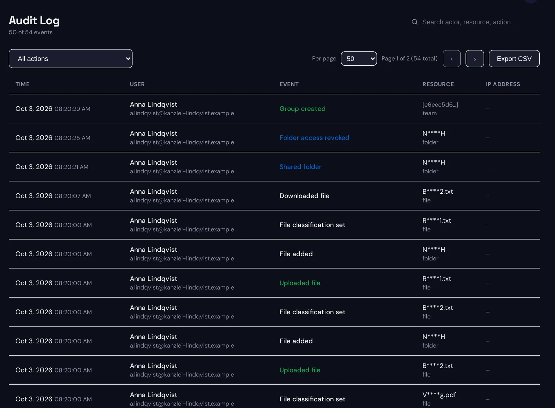Go to the previous page of events
This screenshot has height=408, width=555.
point(452,59)
